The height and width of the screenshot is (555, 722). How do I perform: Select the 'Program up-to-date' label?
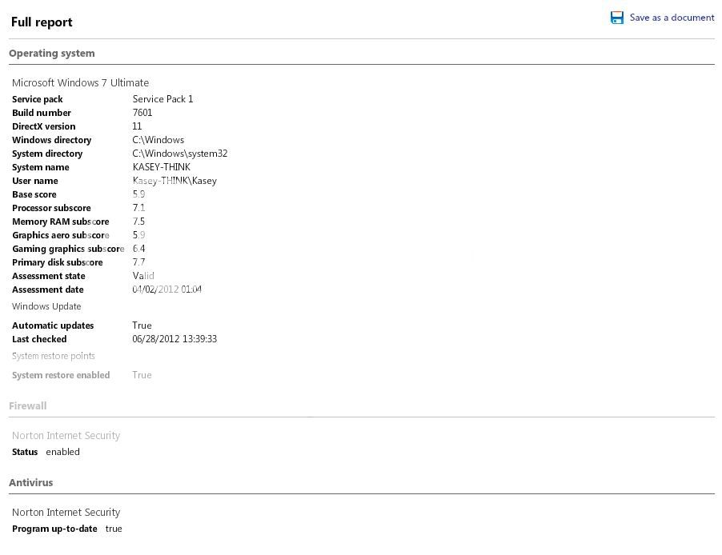pyautogui.click(x=54, y=529)
